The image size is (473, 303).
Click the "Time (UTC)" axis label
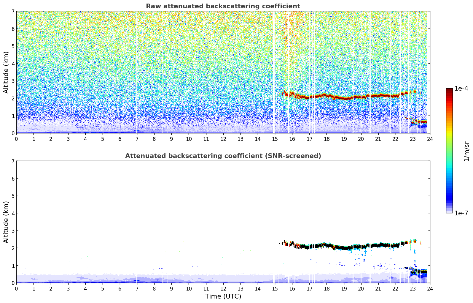223,296
